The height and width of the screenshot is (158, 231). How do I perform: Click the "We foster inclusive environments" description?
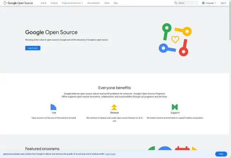175,118
